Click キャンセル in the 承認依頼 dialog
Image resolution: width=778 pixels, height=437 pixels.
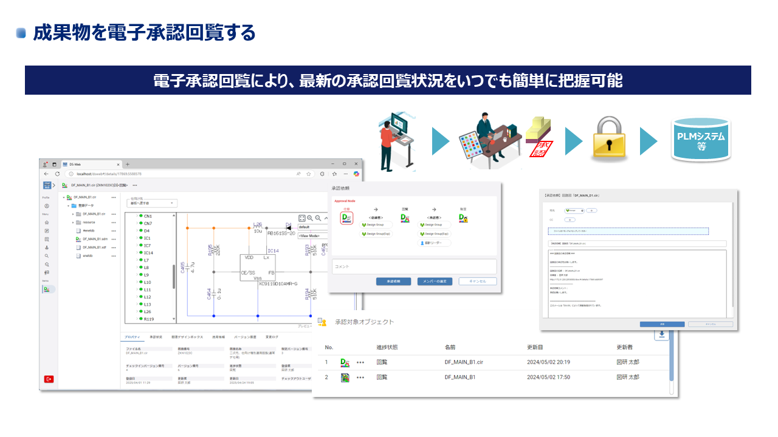[478, 282]
